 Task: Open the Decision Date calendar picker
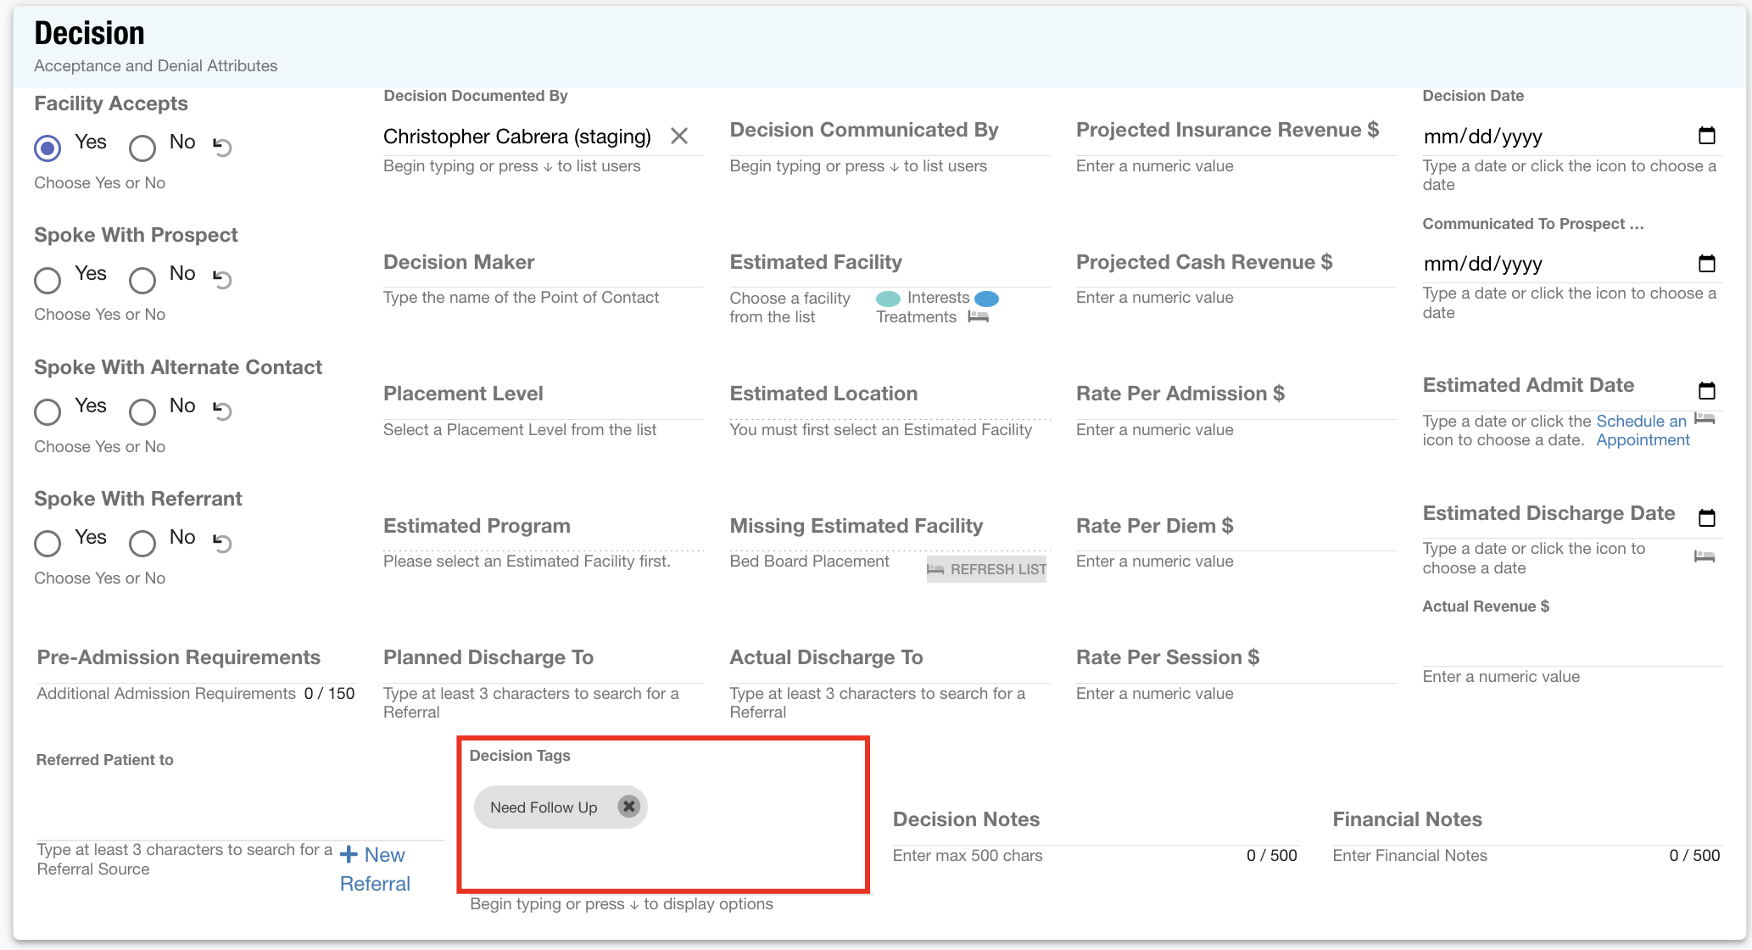[1706, 136]
